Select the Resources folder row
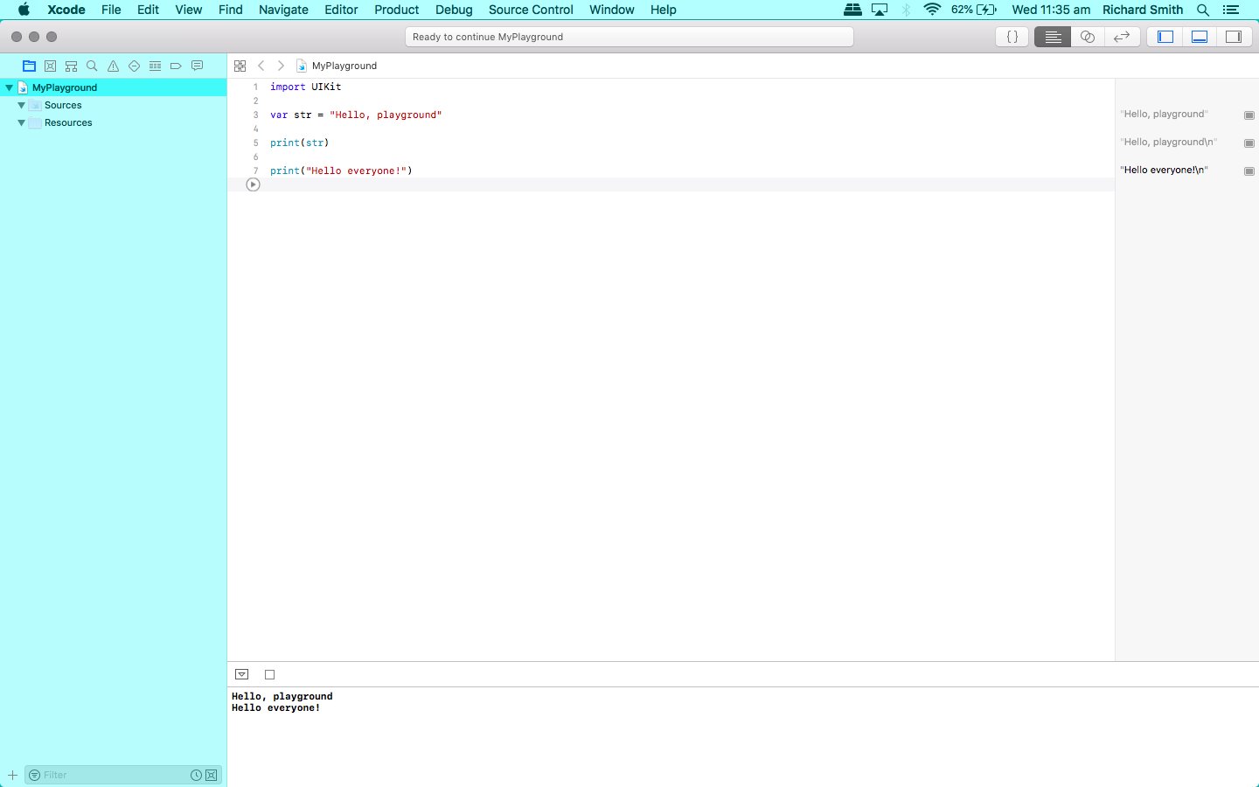 coord(114,122)
